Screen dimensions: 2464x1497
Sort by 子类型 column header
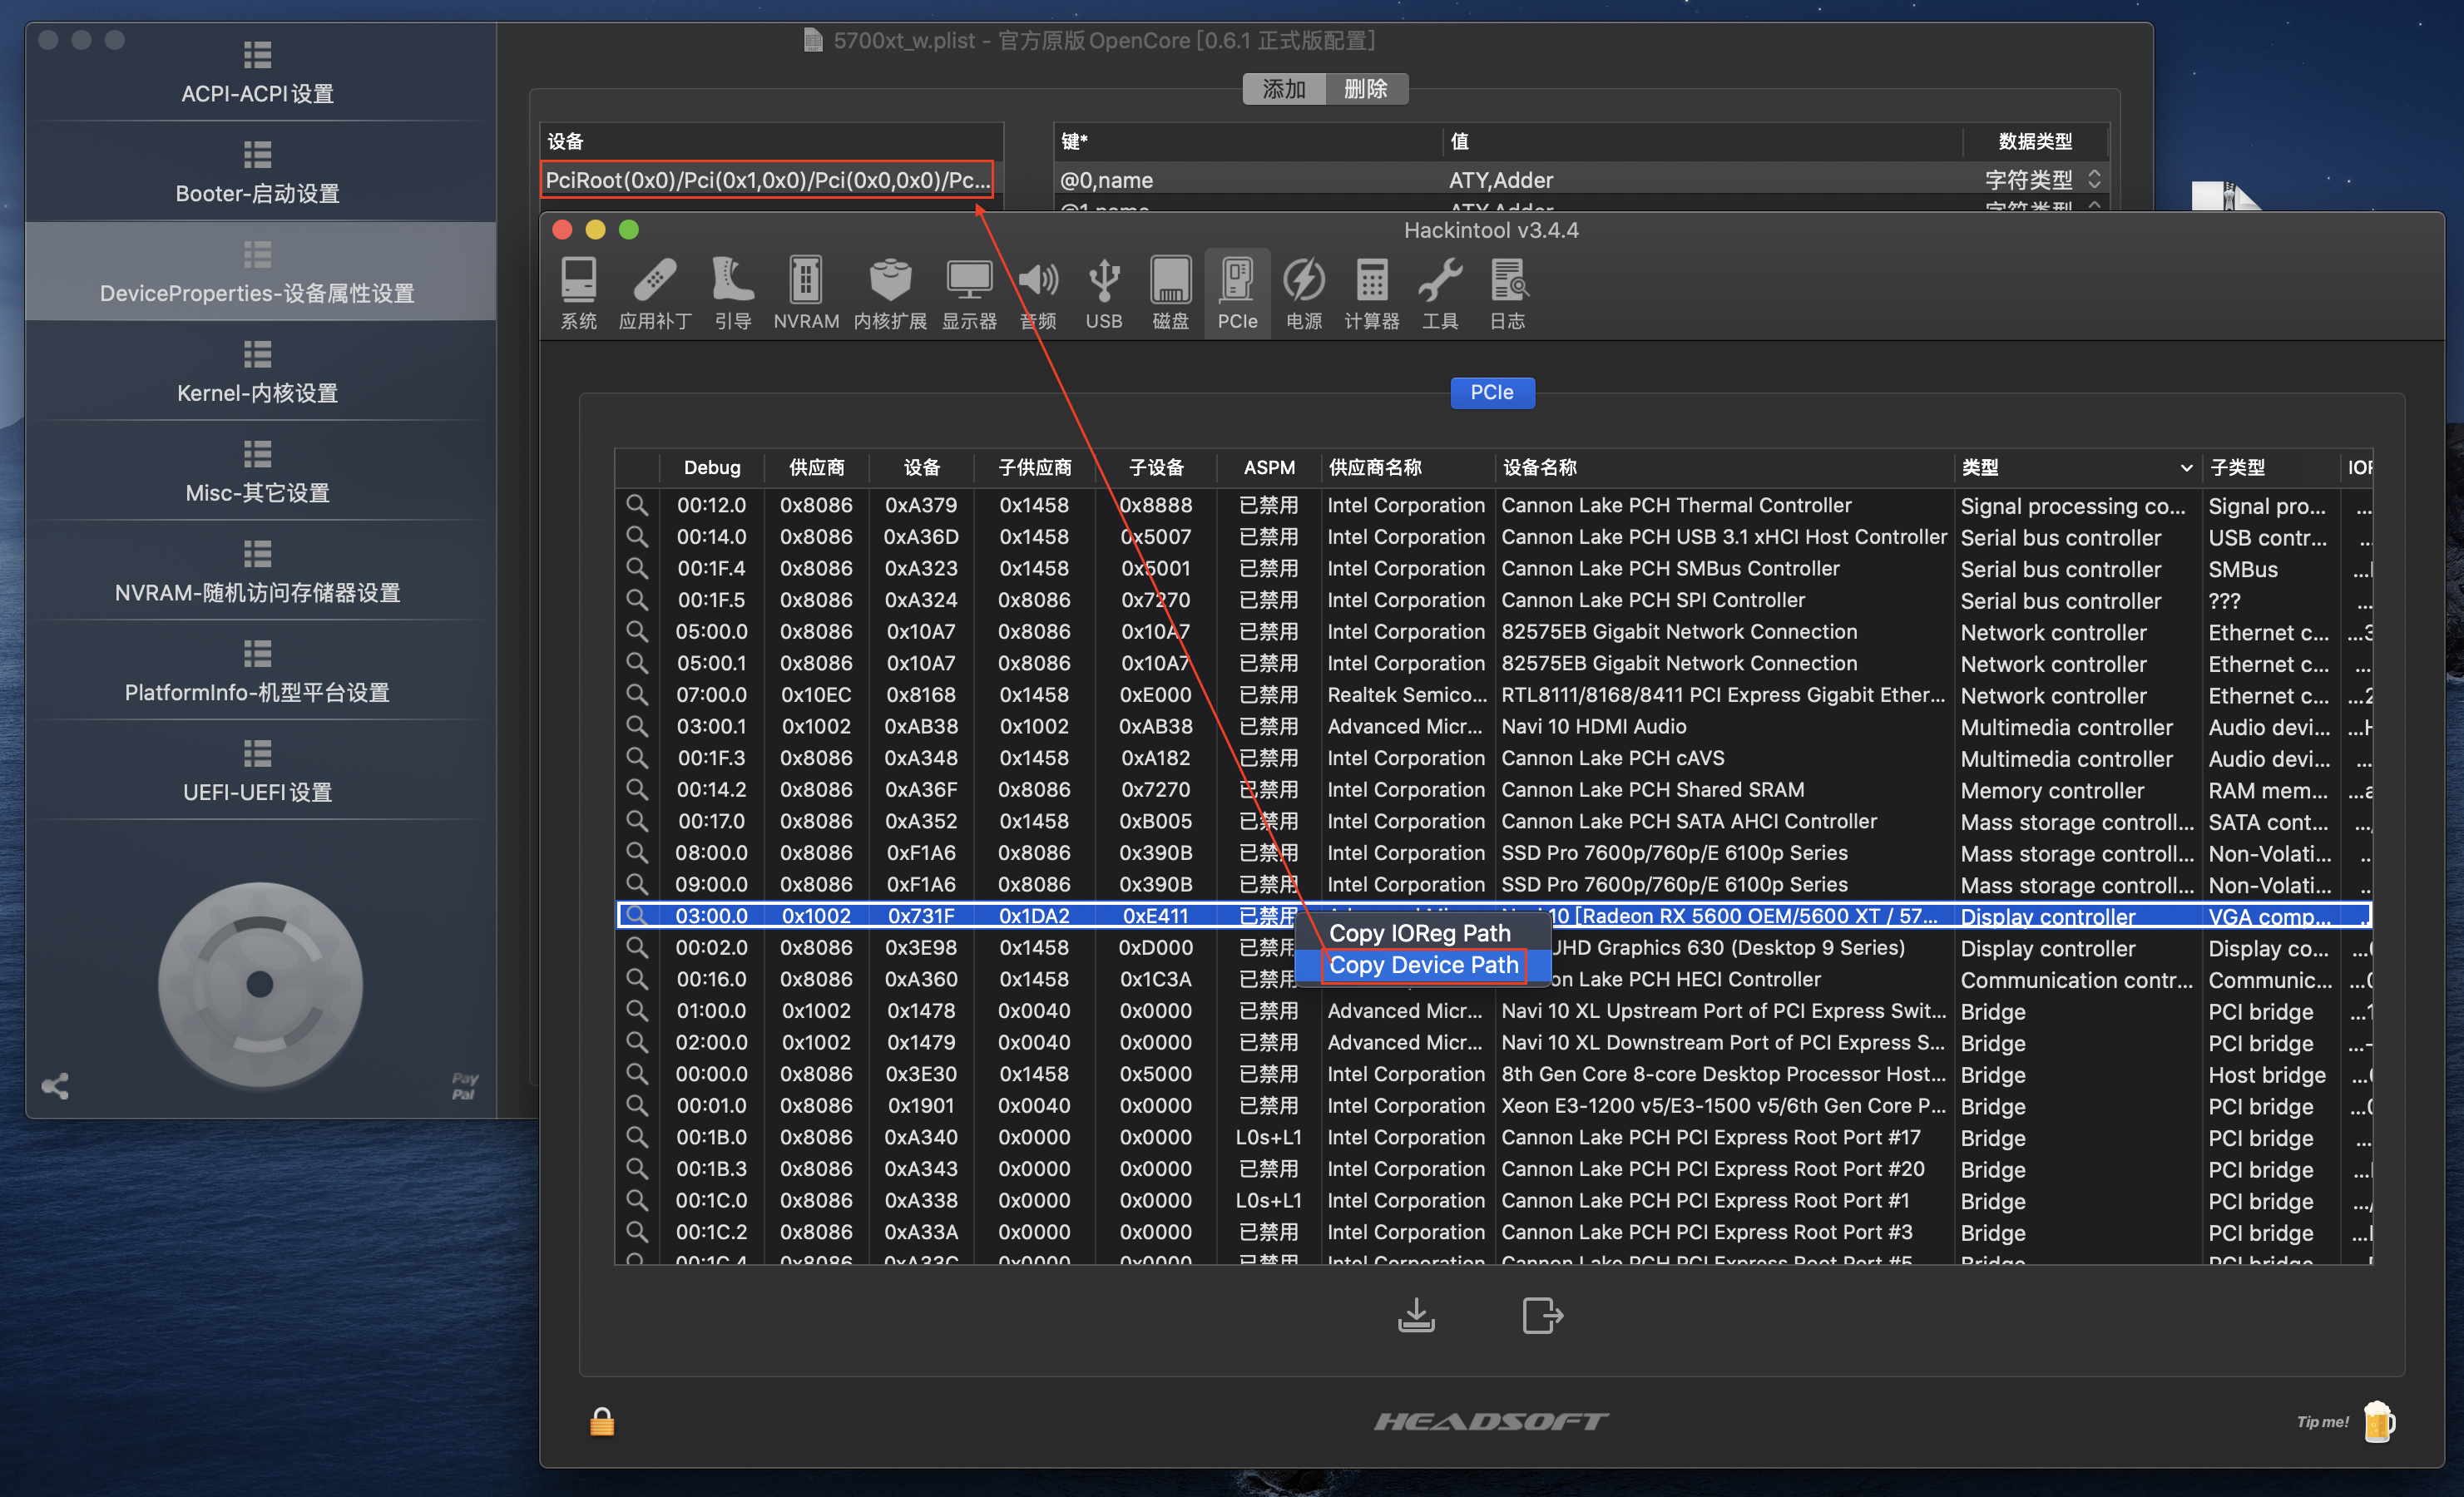[x=2270, y=467]
